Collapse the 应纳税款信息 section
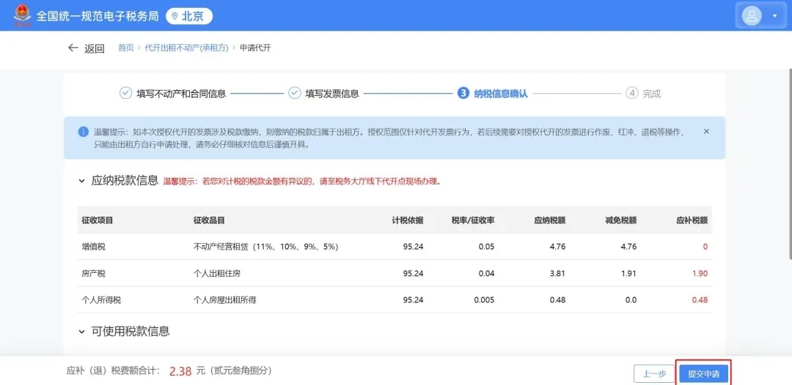The height and width of the screenshot is (385, 792). tap(82, 181)
